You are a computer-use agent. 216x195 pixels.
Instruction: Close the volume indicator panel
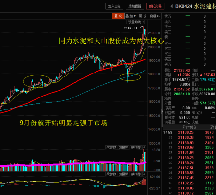[144, 147]
